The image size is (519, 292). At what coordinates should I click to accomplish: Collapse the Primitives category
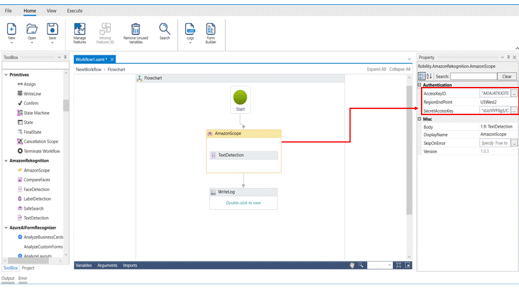6,75
